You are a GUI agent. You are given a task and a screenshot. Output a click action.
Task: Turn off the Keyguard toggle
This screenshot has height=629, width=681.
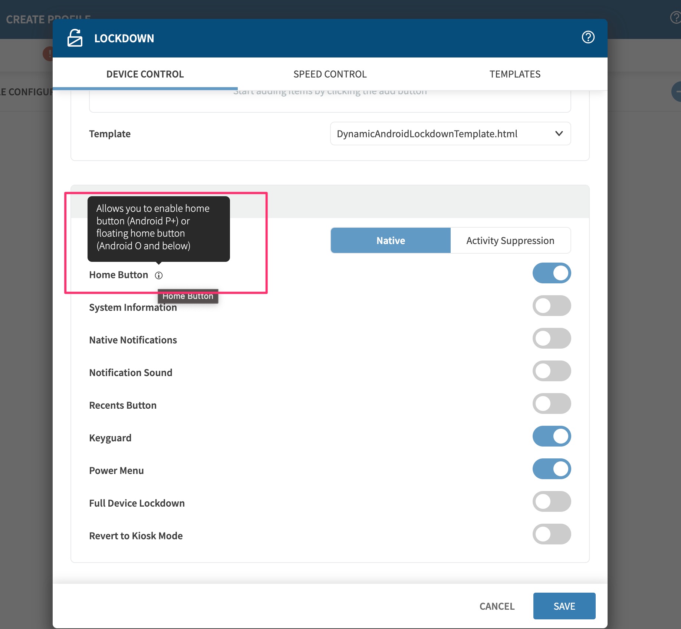pos(551,437)
